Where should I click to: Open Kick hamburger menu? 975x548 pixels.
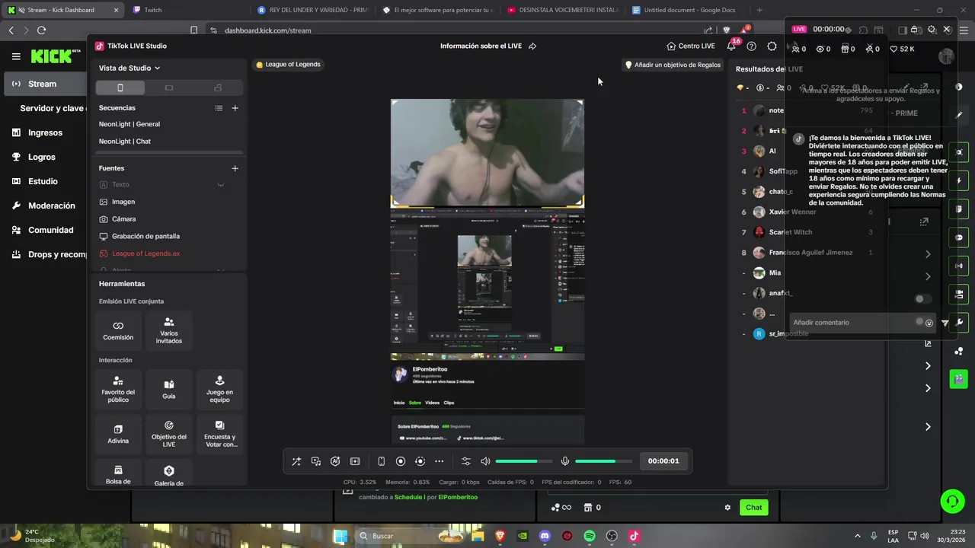pos(16,56)
